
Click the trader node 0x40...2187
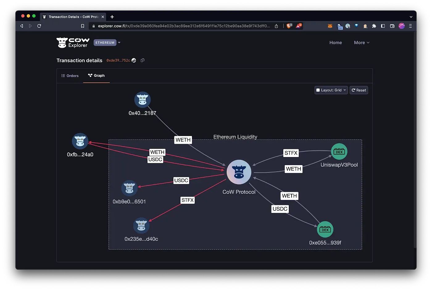[x=142, y=99]
